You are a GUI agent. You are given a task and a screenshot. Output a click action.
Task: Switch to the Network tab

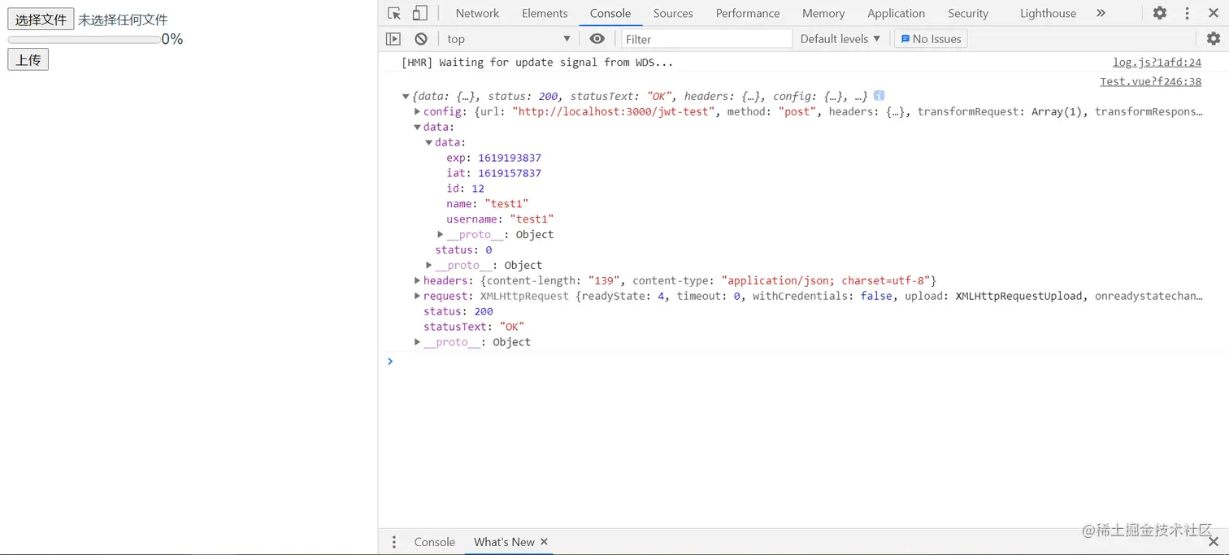[477, 13]
